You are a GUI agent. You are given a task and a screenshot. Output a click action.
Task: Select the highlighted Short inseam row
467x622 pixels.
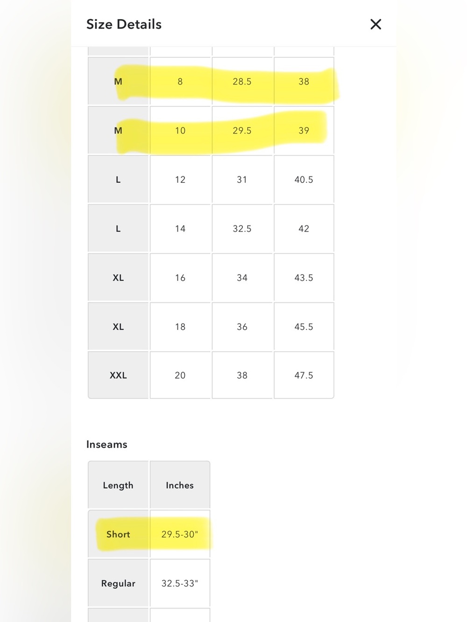click(149, 534)
